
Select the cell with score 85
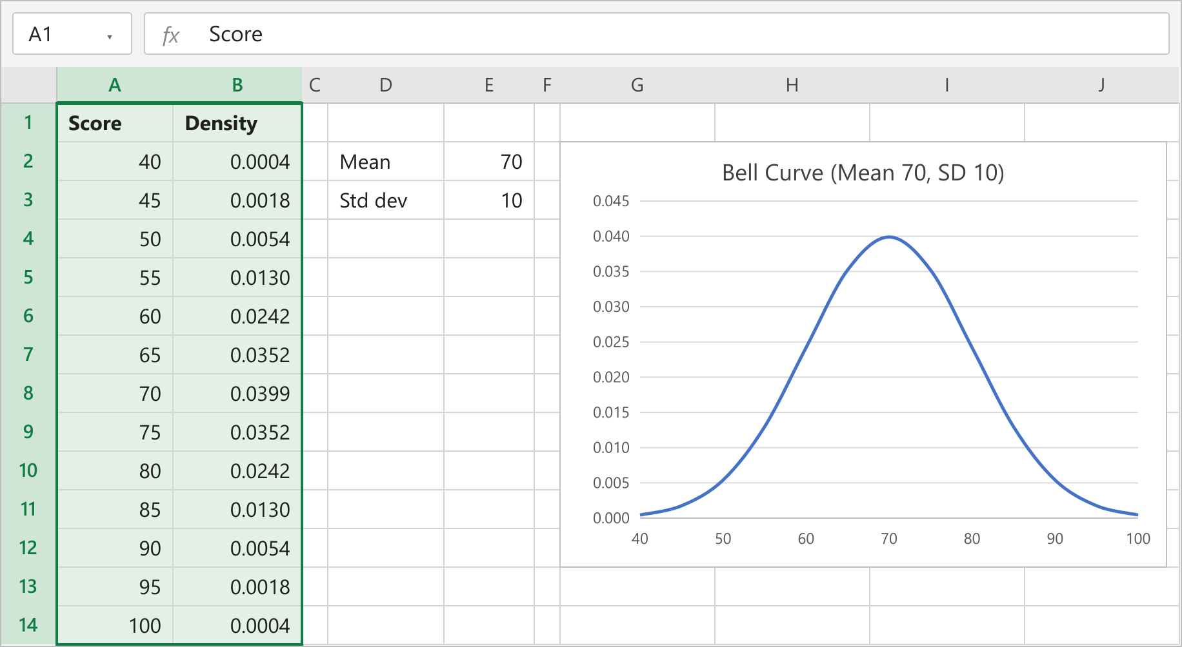(115, 509)
